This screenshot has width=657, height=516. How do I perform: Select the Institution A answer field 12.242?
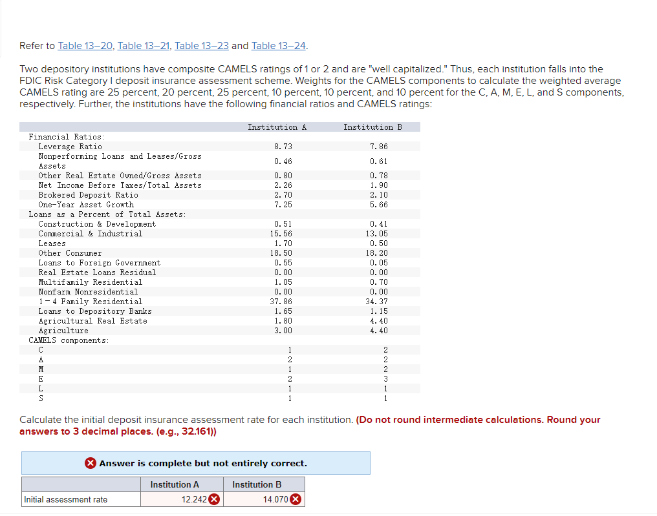pyautogui.click(x=182, y=499)
